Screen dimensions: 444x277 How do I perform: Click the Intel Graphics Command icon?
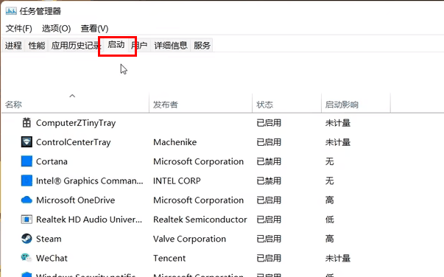click(27, 180)
